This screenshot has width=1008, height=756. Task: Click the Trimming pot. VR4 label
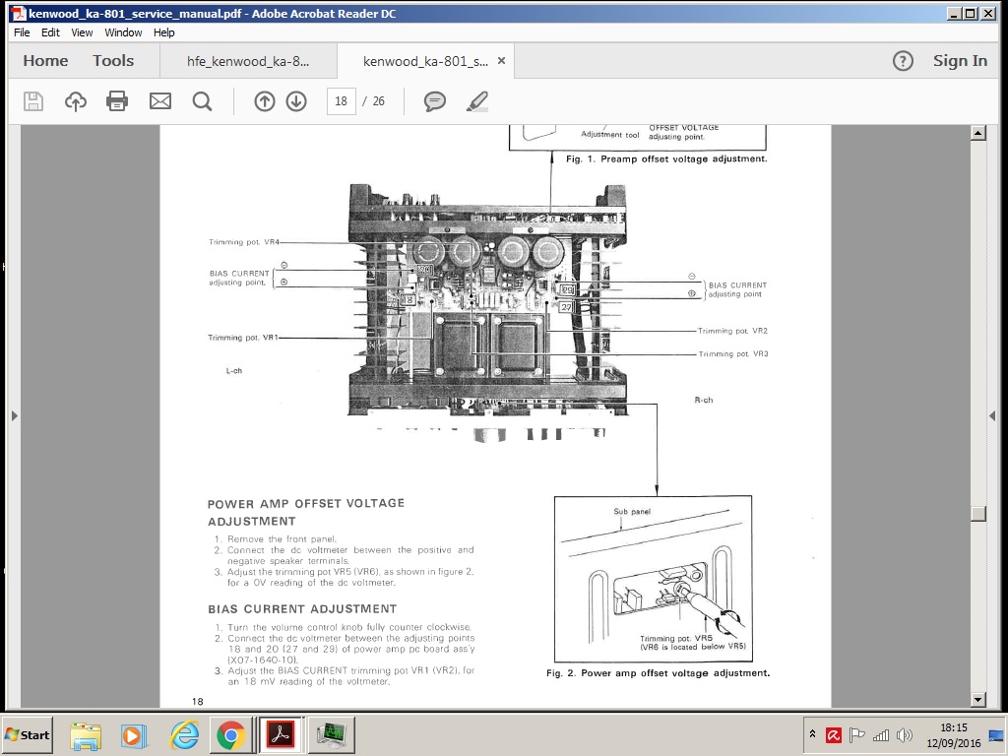click(244, 242)
